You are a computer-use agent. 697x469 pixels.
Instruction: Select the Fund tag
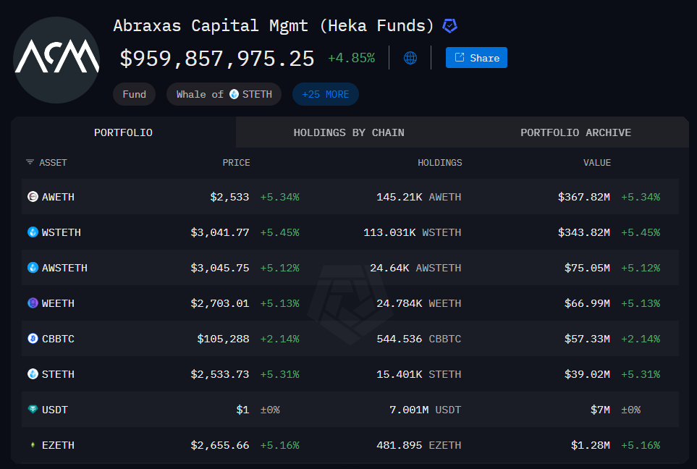pos(134,94)
